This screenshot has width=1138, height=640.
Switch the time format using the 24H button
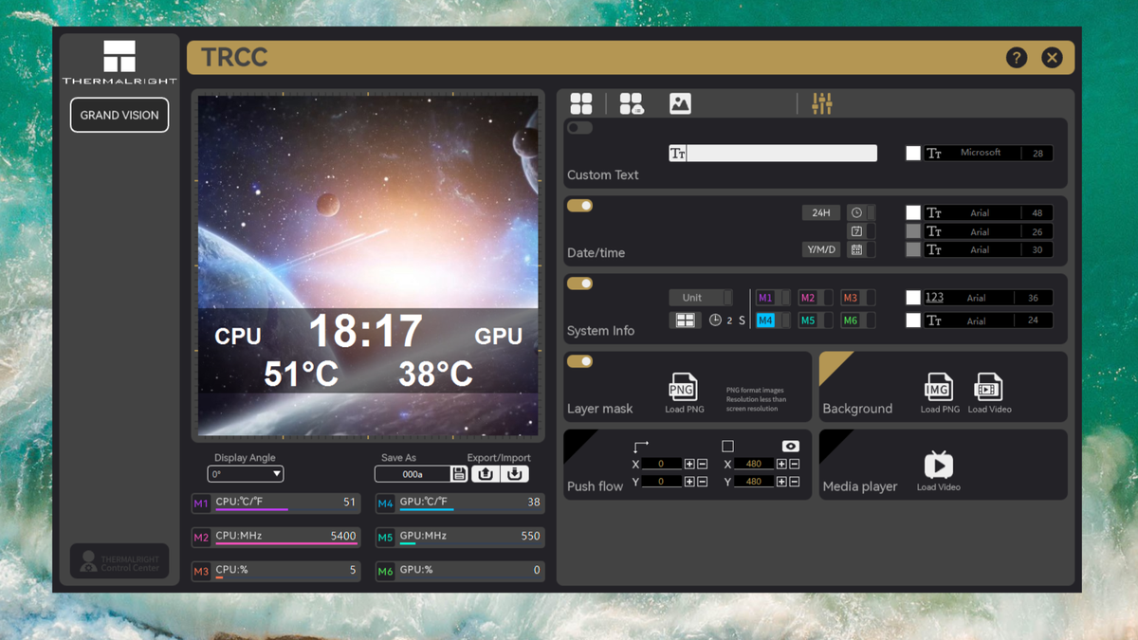tap(820, 212)
